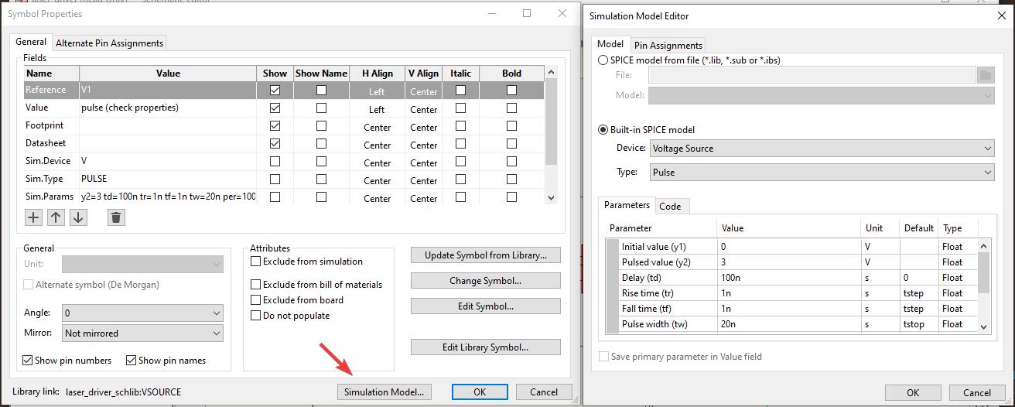The width and height of the screenshot is (1015, 407).
Task: Click the Simulation Model... button
Action: [x=384, y=392]
